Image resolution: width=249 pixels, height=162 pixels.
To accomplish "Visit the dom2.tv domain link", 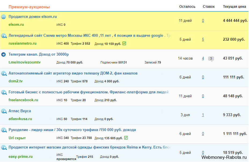I will click(16, 81).
